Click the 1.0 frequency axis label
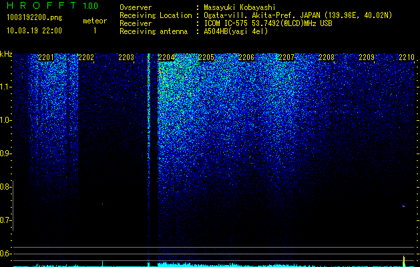 click(x=6, y=120)
